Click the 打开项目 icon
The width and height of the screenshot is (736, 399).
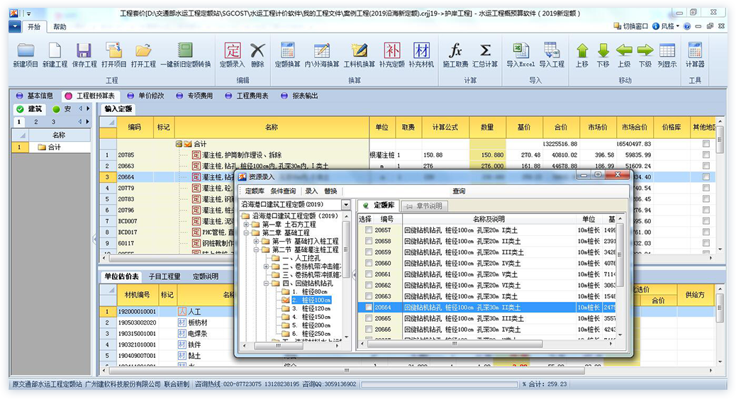[113, 50]
